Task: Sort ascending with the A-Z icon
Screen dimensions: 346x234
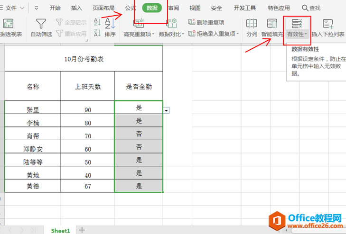Action: (x=97, y=22)
